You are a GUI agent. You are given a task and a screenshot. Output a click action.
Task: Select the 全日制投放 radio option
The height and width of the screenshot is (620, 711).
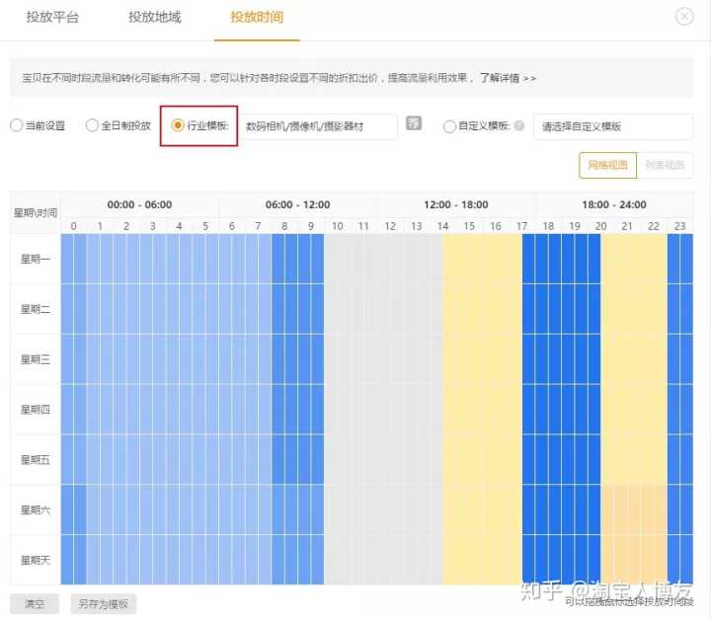coord(93,126)
